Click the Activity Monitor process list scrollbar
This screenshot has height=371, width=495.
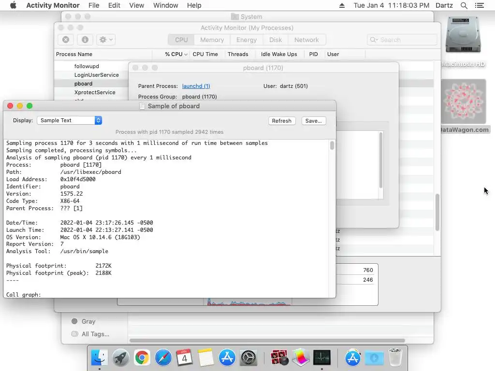tap(437, 213)
